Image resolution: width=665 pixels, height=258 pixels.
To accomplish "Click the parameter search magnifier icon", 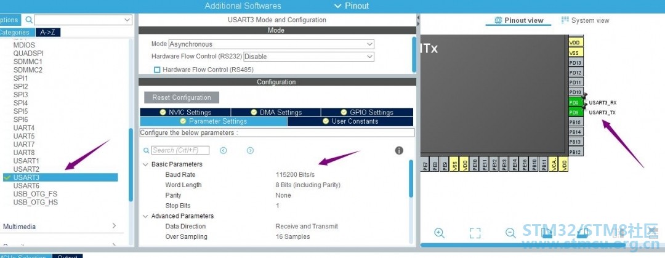I will pyautogui.click(x=147, y=150).
